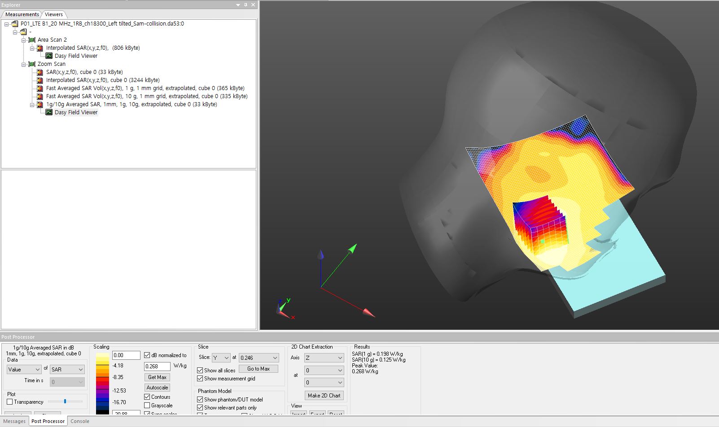The image size is (719, 427).
Task: Open the 2D Chart Extraction Axis dropdown
Action: coord(324,358)
